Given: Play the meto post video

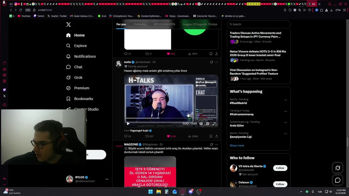Looking at the screenshot, I should click(128, 124).
